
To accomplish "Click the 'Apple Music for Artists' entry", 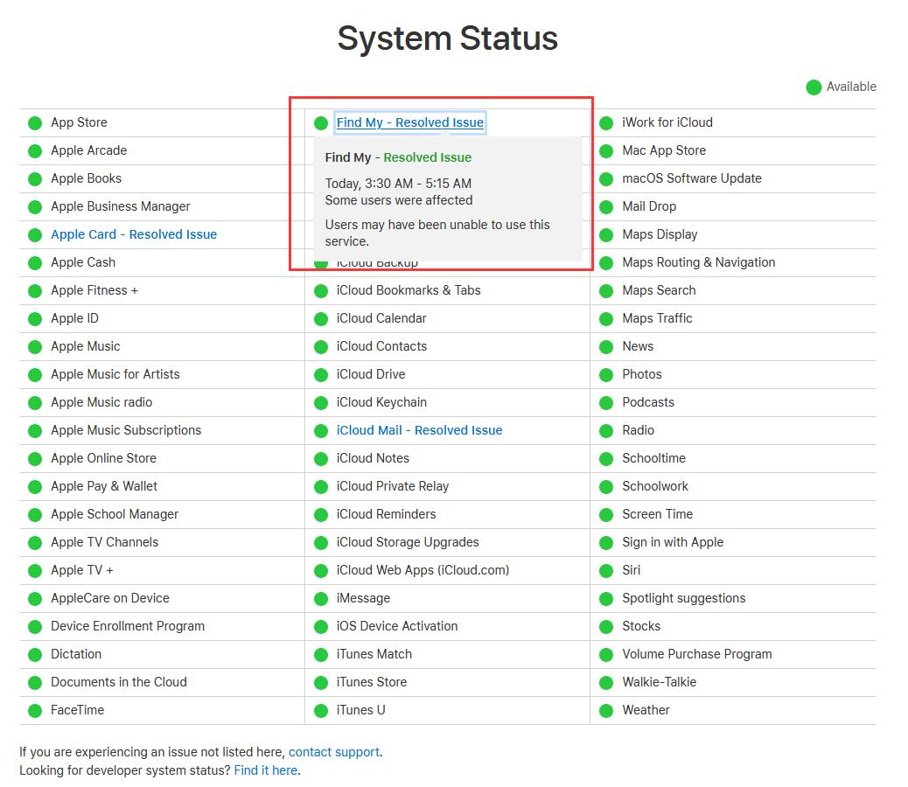I will click(x=115, y=374).
